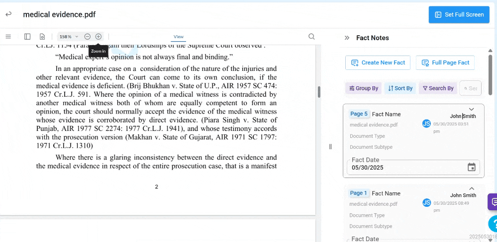497x242 pixels.
Task: Click the panel divider resize handle
Action: point(330,147)
